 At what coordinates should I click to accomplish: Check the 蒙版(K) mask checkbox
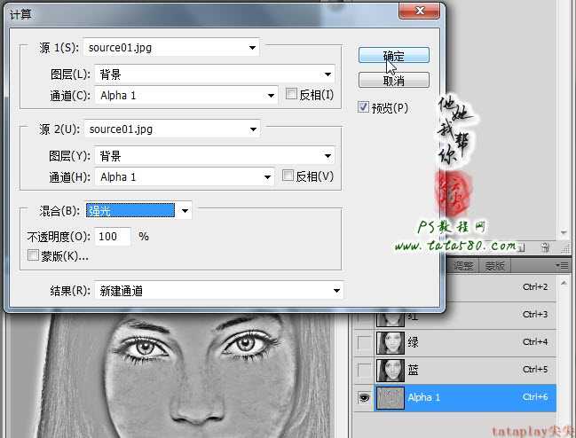coord(33,254)
